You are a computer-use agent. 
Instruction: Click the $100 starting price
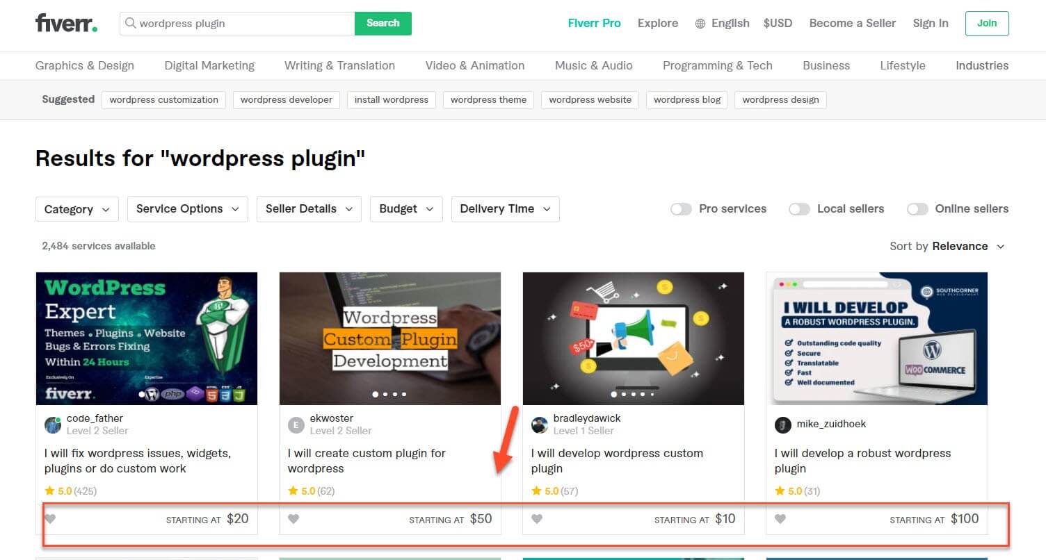pos(965,518)
